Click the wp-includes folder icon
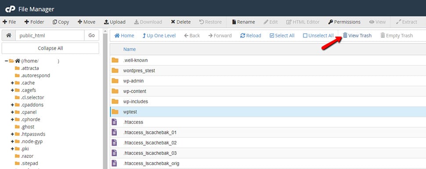This screenshot has width=426, height=169. (x=115, y=101)
